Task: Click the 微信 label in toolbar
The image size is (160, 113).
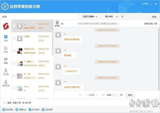Action: 5,17
